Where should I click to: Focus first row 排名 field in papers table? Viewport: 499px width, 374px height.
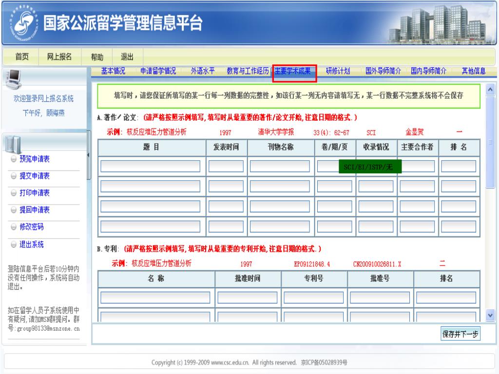point(459,167)
